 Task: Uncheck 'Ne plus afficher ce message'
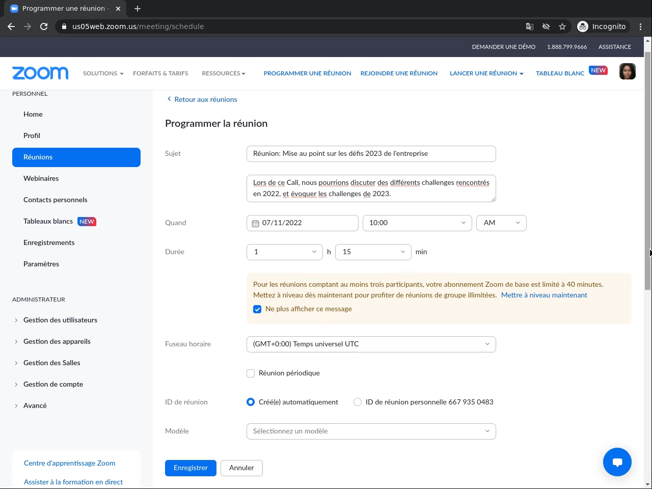(x=257, y=309)
